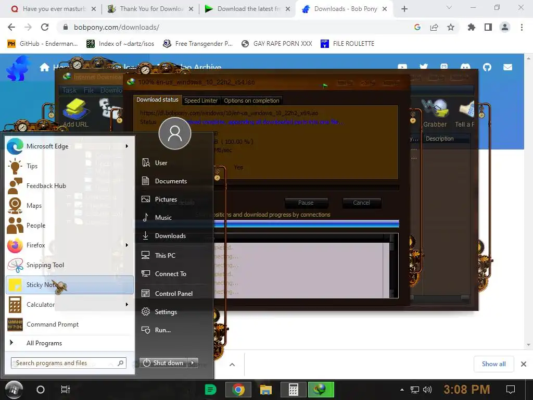Open Snipping Tool
Screen dimensions: 533x400
pyautogui.click(x=70, y=265)
